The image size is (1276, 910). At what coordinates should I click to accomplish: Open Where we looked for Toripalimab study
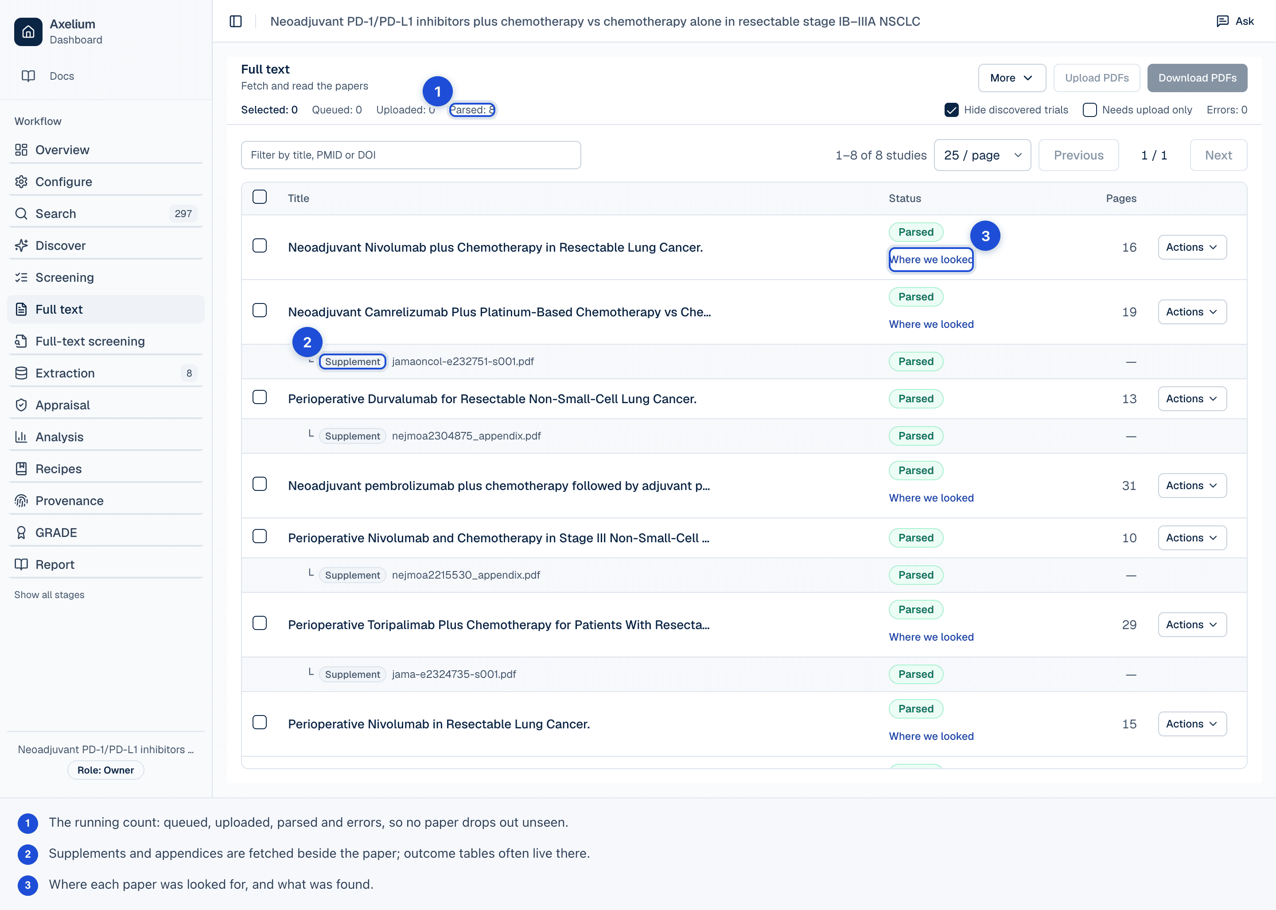[x=931, y=637]
